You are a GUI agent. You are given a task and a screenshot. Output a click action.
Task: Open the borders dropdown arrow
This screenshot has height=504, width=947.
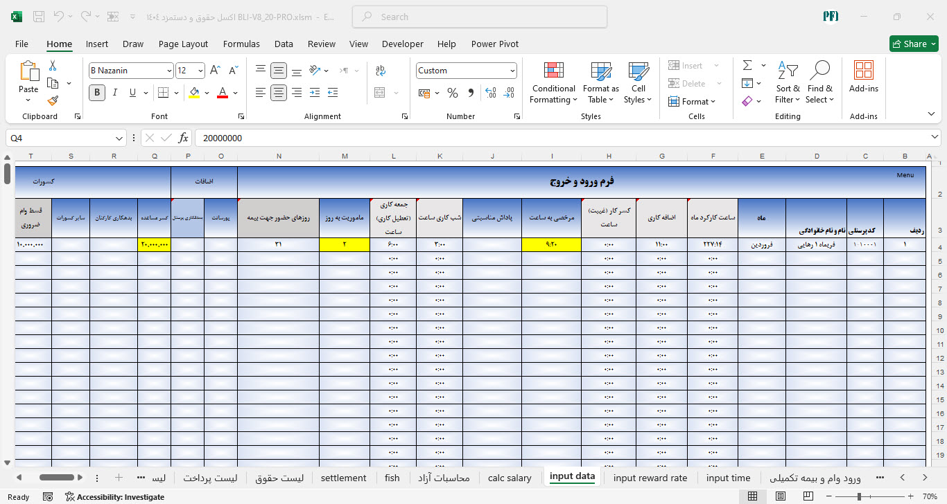coord(177,93)
